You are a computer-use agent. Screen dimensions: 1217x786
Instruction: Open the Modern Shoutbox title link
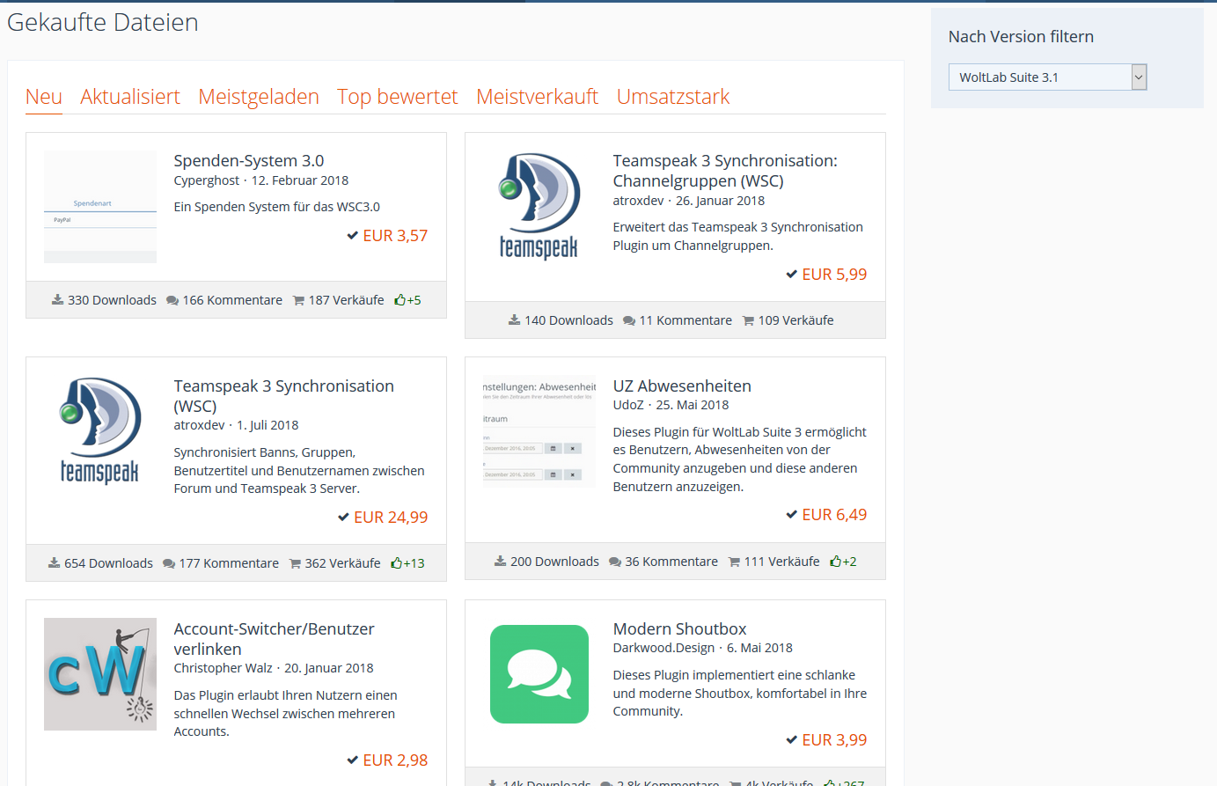(679, 628)
